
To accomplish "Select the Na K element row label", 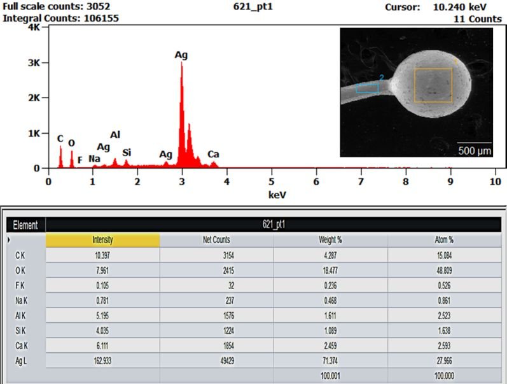I will [22, 301].
